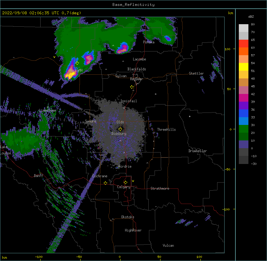Select the purple 36-39 dBZ legend swatch
The width and height of the screenshot is (267, 261).
[x=243, y=106]
